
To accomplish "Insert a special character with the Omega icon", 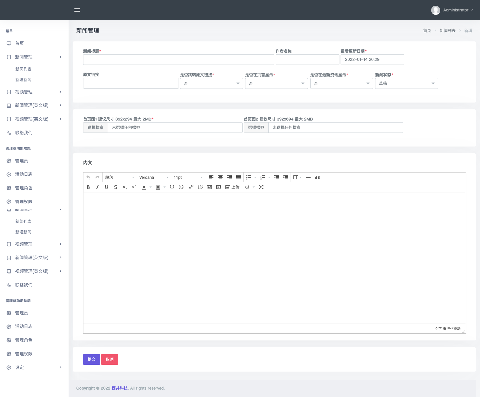I will (172, 187).
